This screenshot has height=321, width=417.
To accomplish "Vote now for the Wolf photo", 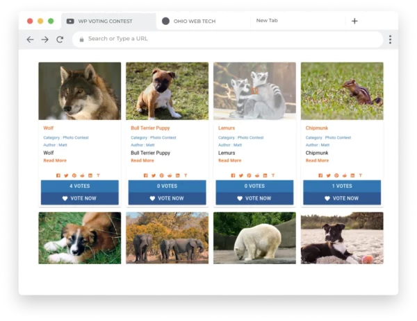I will (79, 198).
